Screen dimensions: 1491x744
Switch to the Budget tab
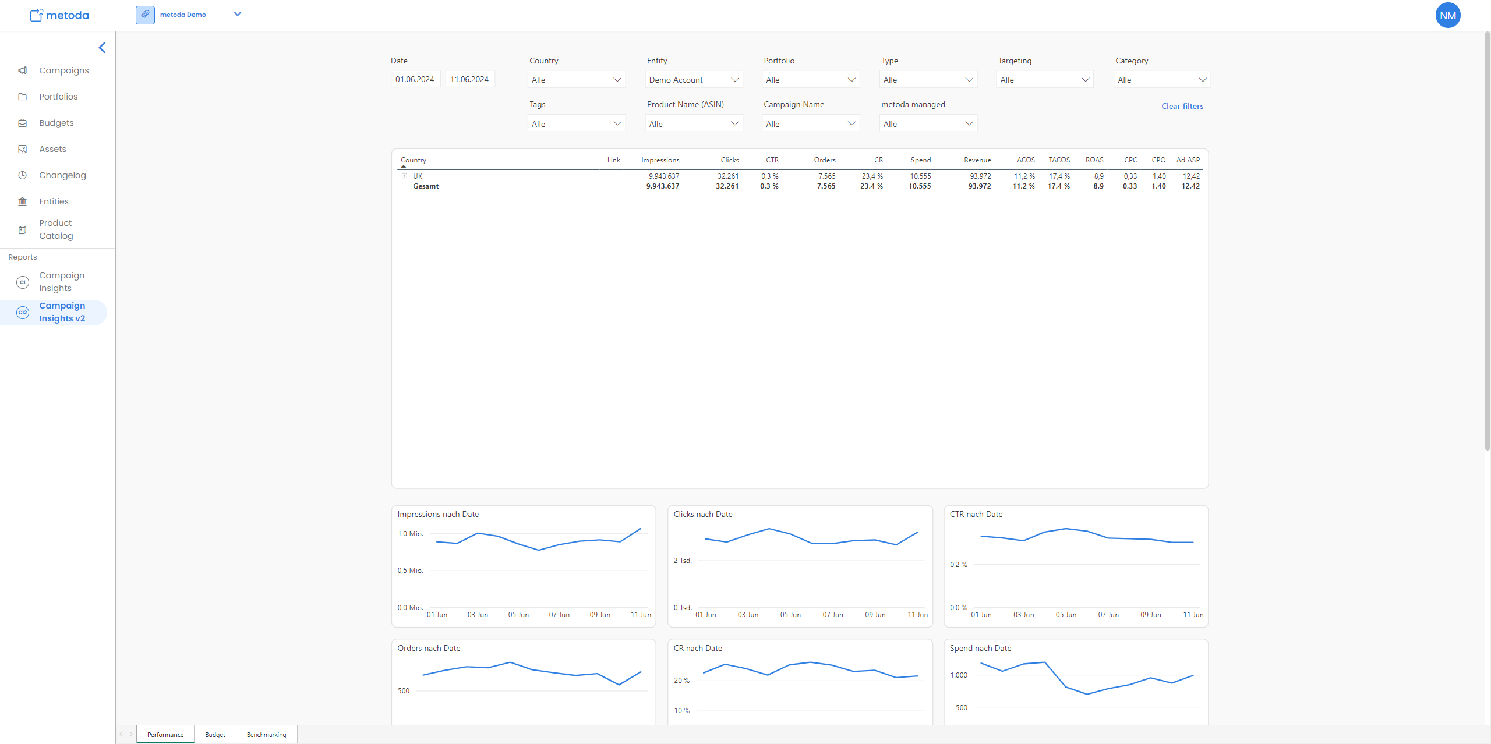215,735
